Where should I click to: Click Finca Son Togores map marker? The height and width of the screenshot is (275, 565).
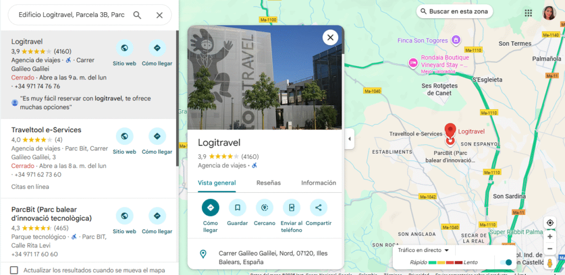(x=456, y=40)
